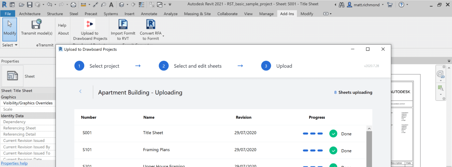Click the Help question mark icon

(401, 4)
